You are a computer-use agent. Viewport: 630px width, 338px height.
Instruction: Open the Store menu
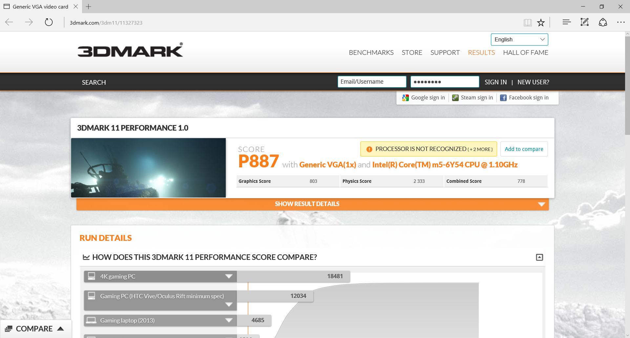point(412,53)
